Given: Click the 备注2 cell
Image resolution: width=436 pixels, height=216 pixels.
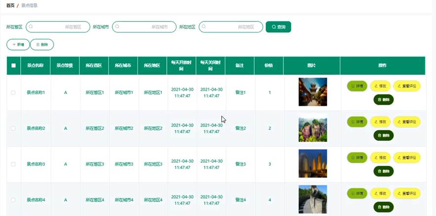Looking at the screenshot, I should (x=241, y=128).
